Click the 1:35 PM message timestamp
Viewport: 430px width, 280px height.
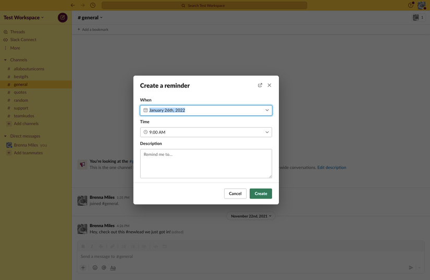point(123,198)
